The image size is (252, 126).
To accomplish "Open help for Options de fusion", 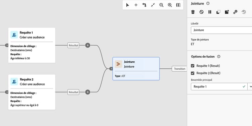I will (219, 56).
